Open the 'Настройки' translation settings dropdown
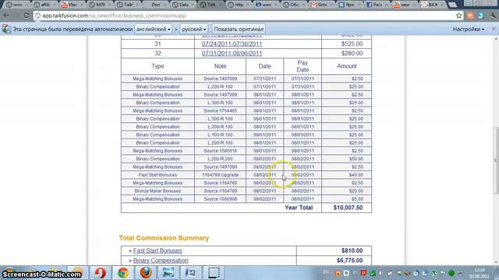The width and height of the screenshot is (499, 280). pos(469,29)
